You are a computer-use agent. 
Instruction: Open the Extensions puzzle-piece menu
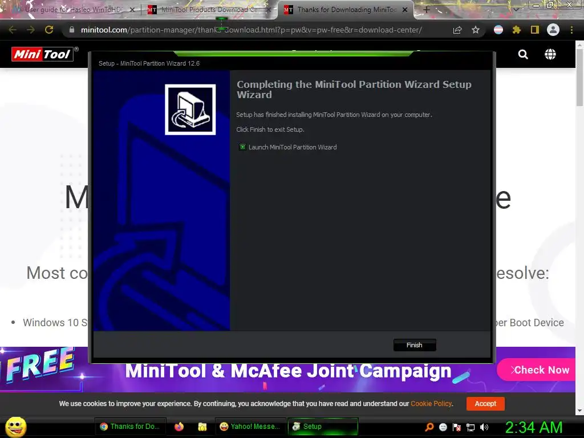516,30
